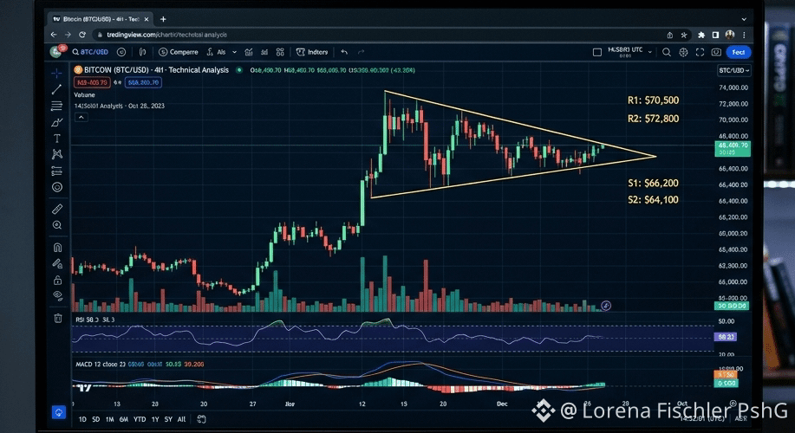The height and width of the screenshot is (433, 795).
Task: Open the go-to-date calendar icon
Action: tap(201, 419)
